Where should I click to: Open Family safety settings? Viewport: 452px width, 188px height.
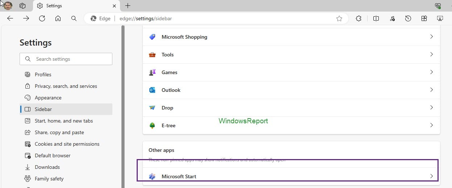point(66,179)
